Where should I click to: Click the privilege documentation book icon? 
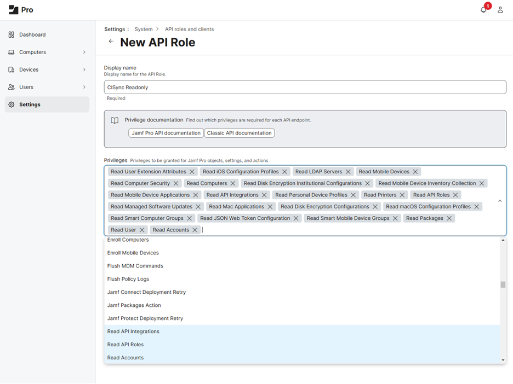[115, 120]
